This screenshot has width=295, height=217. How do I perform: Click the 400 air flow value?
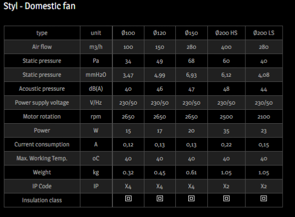pos(226,47)
